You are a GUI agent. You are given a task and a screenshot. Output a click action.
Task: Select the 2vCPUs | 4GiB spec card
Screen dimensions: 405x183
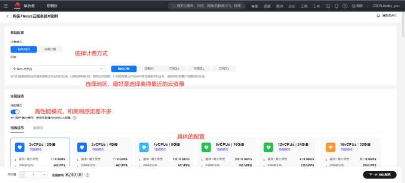pos(102,153)
